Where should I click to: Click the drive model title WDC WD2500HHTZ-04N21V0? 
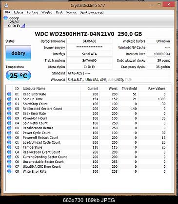click(75, 34)
